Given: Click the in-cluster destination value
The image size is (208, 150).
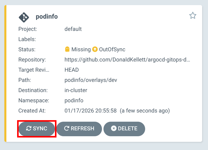Looking at the screenshot, I should (76, 90).
